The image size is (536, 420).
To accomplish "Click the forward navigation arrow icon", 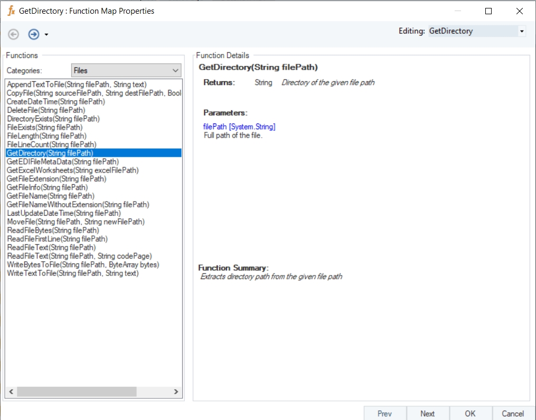I will point(34,34).
